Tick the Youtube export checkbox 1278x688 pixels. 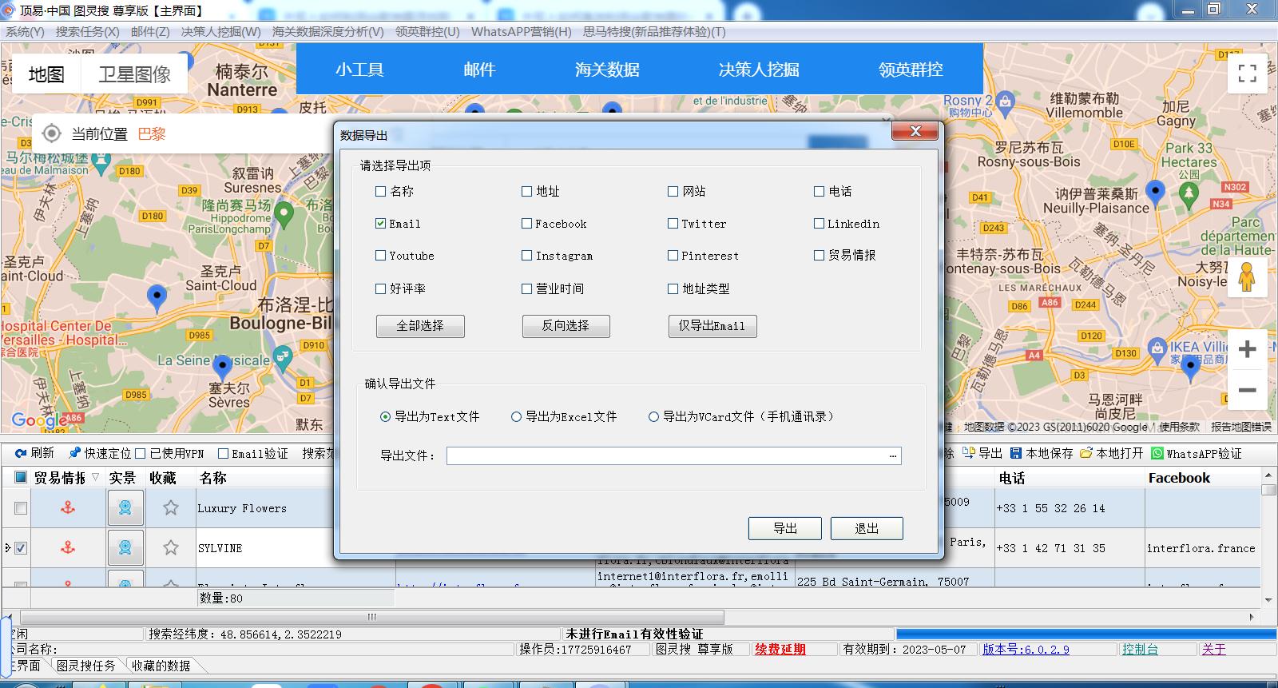tap(381, 256)
